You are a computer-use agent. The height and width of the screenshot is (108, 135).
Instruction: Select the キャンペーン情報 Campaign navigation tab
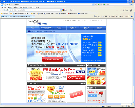click(46, 28)
